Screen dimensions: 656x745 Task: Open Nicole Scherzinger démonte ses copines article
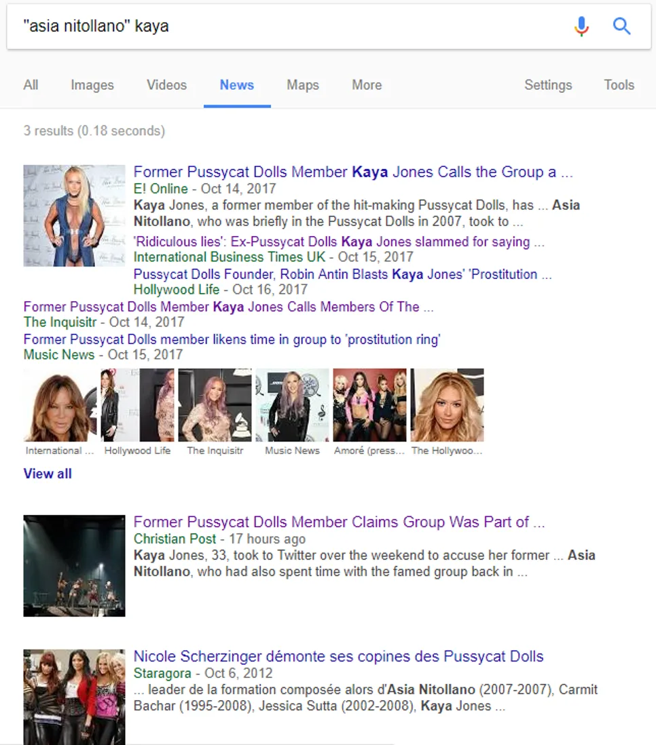[x=338, y=657]
